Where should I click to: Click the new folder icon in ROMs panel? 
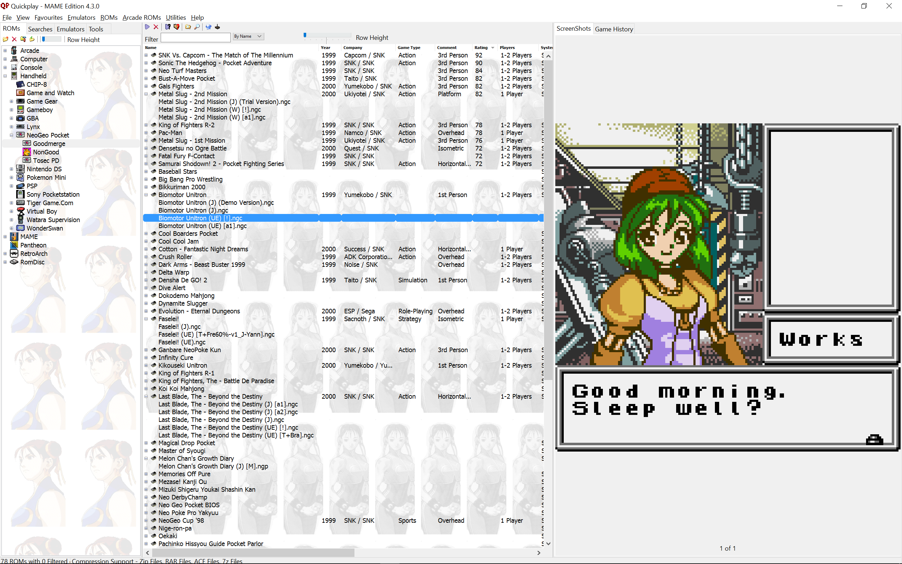coord(6,39)
